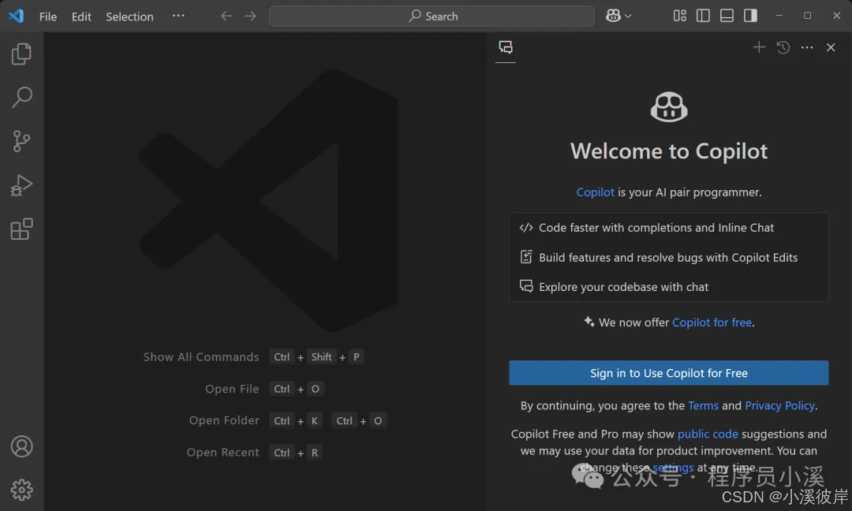Open the Run and Debug view
This screenshot has width=852, height=511.
coord(22,185)
